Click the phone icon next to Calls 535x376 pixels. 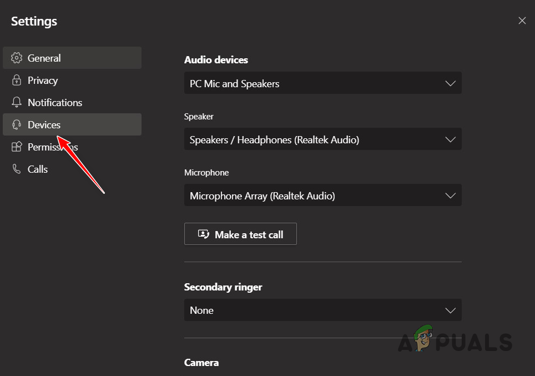point(18,169)
